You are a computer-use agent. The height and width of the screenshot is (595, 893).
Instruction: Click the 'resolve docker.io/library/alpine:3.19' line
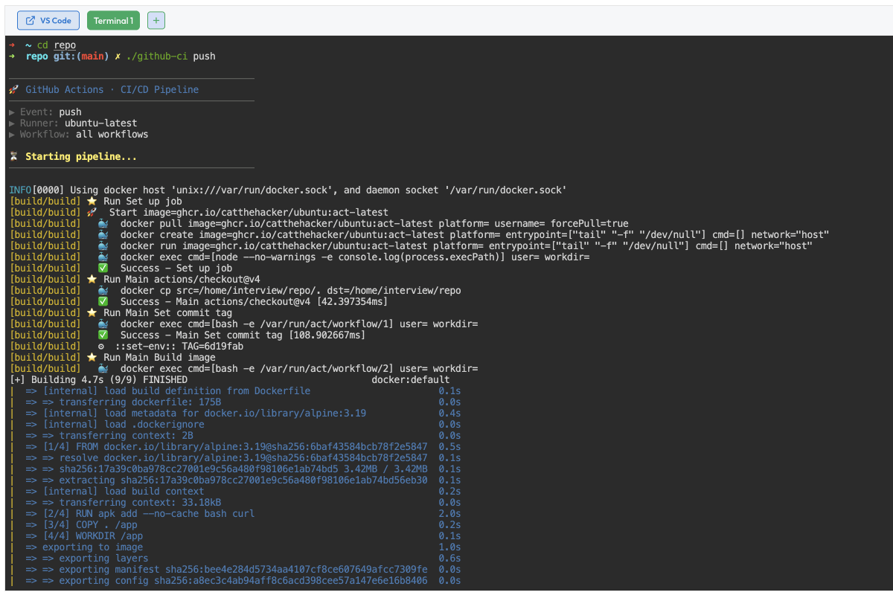coord(234,458)
